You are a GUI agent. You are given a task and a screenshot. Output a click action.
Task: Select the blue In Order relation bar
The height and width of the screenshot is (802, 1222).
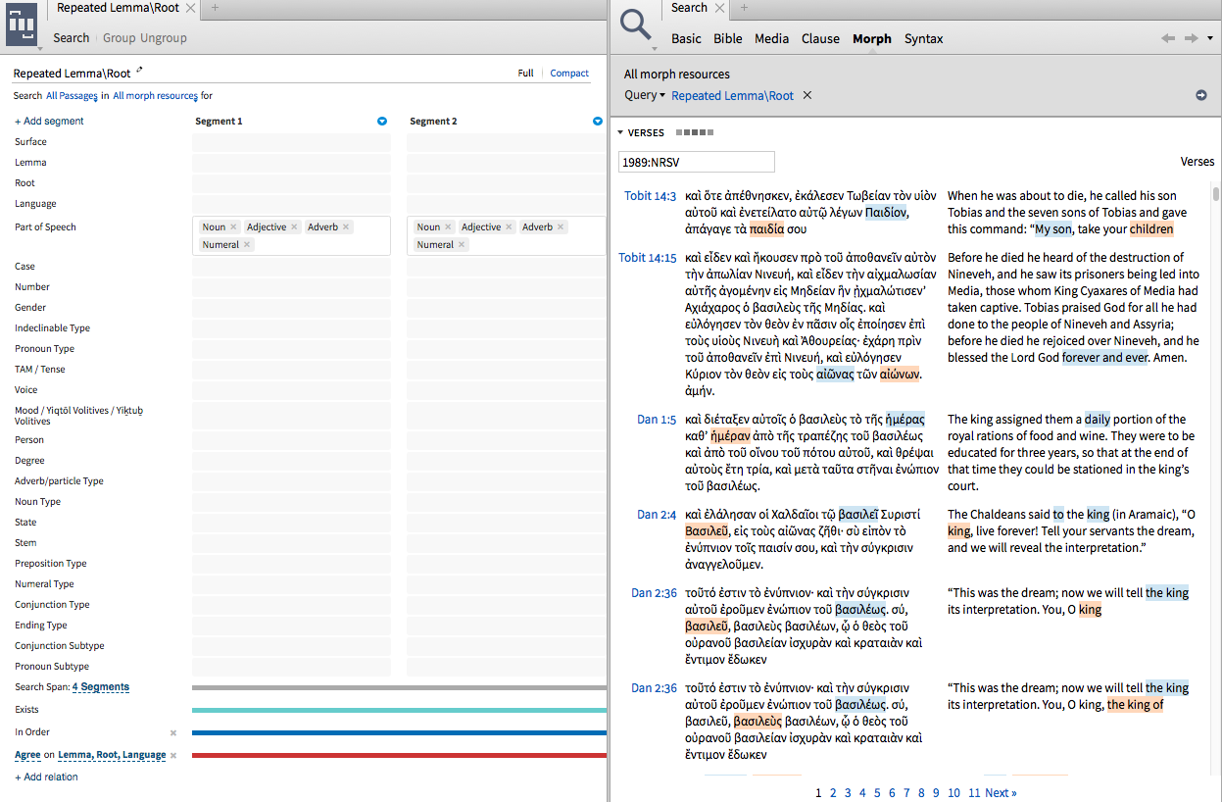pyautogui.click(x=399, y=732)
